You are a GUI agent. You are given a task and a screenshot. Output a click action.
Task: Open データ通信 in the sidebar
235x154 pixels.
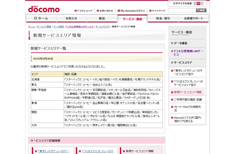click(180, 43)
